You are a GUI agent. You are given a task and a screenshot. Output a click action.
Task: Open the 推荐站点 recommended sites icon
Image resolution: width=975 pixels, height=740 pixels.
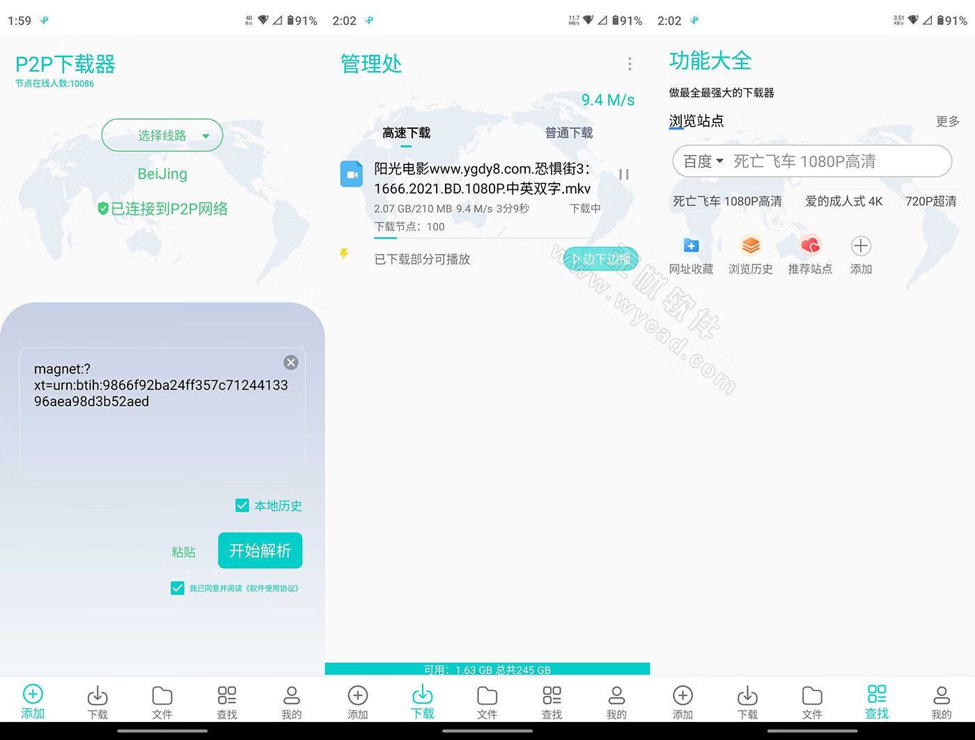(x=810, y=246)
